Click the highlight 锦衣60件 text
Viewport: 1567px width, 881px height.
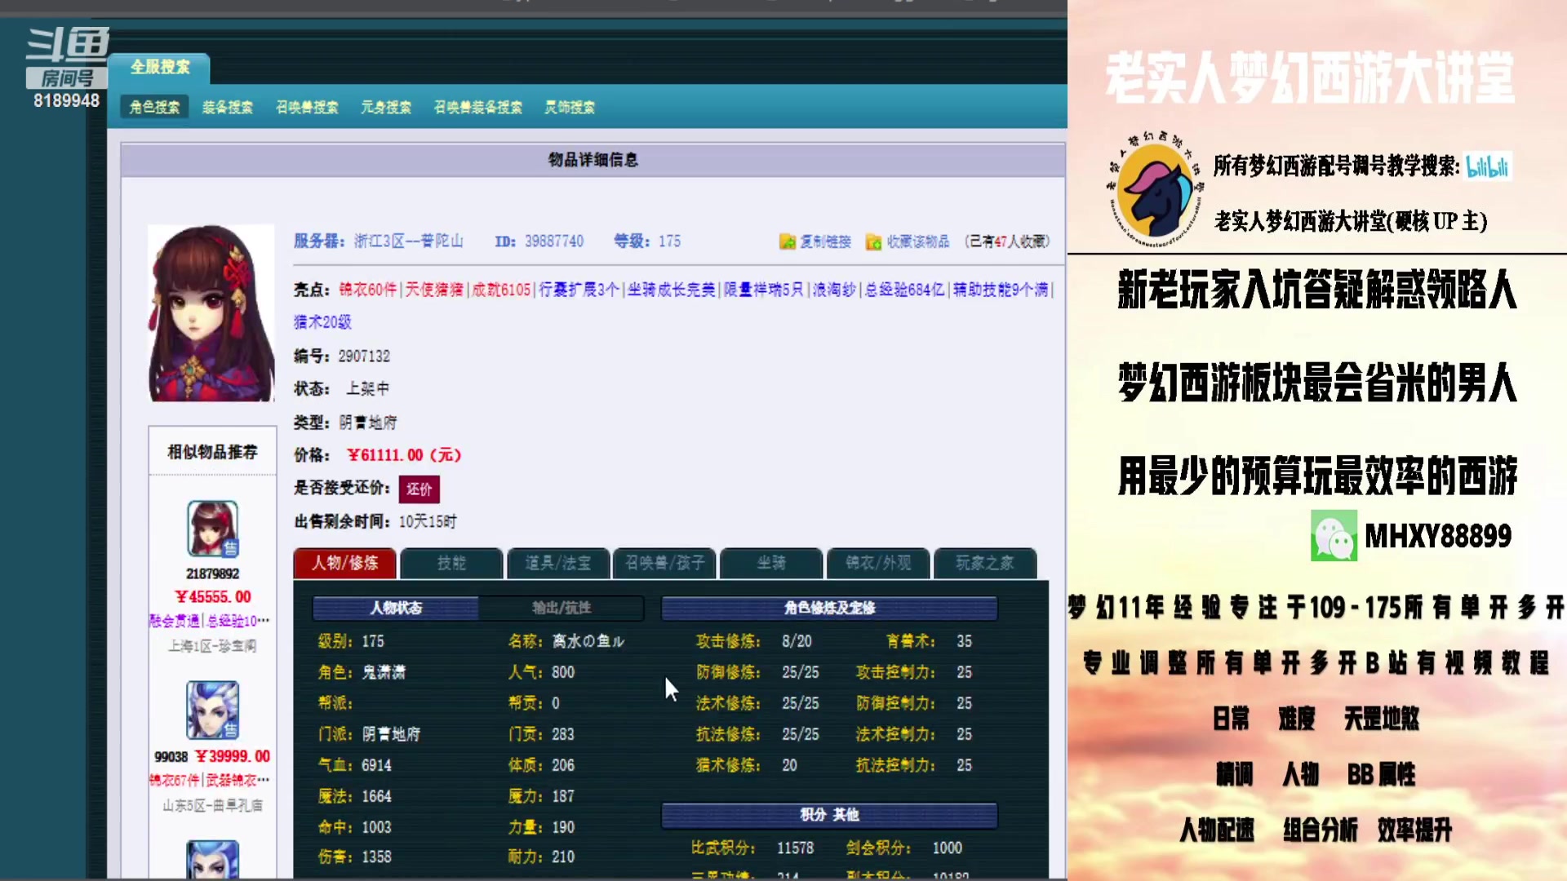(368, 290)
